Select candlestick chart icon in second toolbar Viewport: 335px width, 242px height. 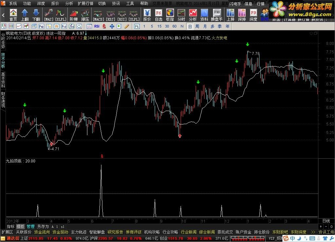point(26,26)
